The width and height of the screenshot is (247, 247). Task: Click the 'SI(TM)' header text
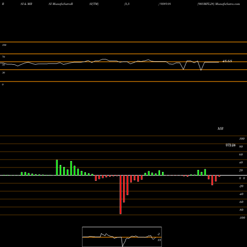(94, 4)
